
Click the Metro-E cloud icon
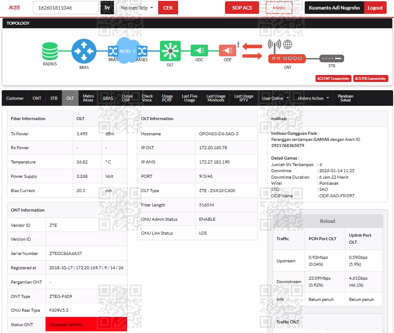tap(127, 51)
